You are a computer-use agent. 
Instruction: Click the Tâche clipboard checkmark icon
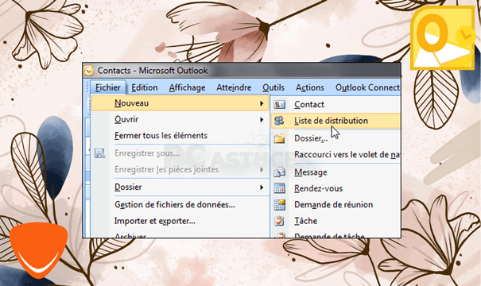point(280,221)
